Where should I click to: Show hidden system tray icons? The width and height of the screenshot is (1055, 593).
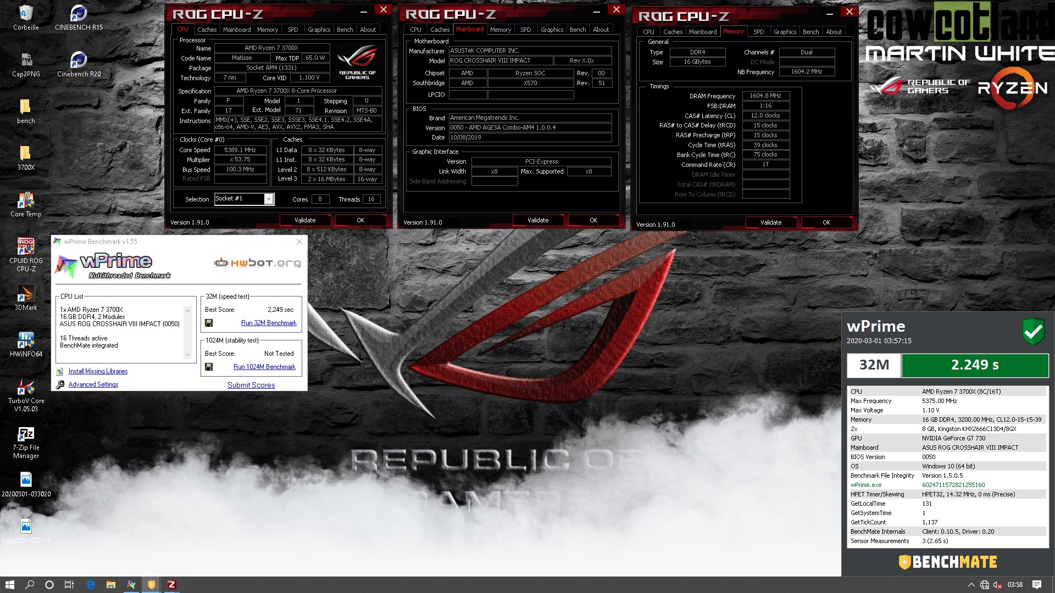coord(971,585)
